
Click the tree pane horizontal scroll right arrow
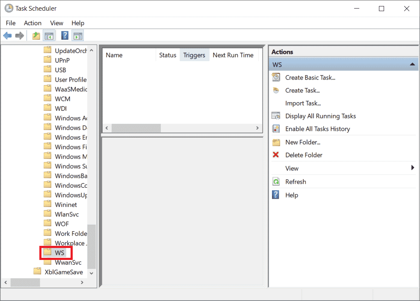click(x=82, y=282)
